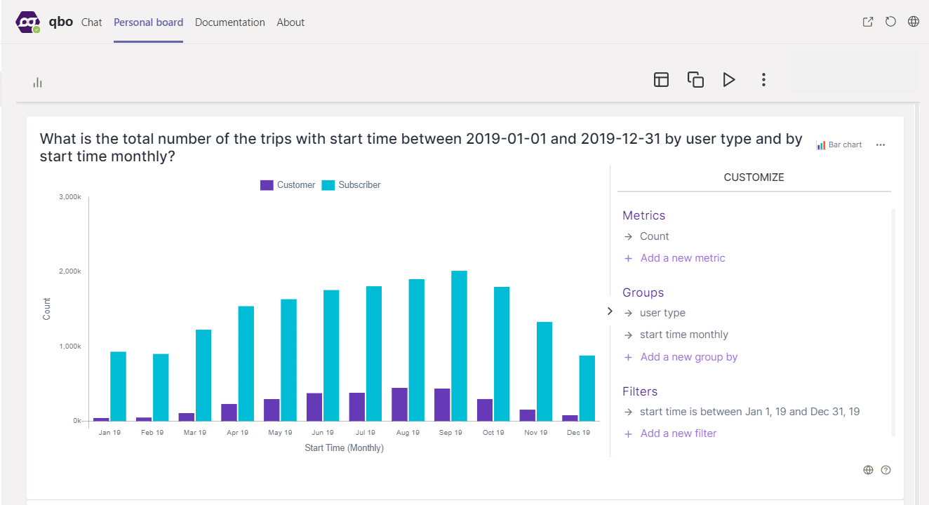This screenshot has height=505, width=929.
Task: Click the help question mark icon
Action: click(x=885, y=470)
